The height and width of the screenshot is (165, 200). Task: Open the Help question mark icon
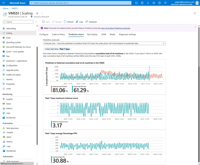[159, 3]
